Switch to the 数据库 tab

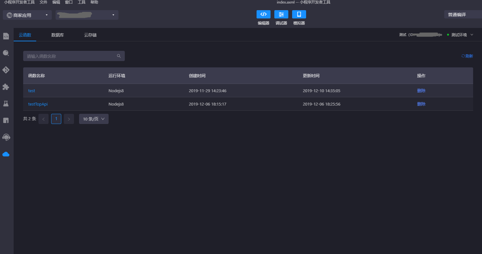(x=57, y=35)
